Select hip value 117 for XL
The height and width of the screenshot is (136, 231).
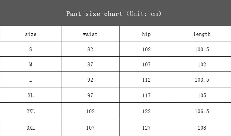pos(146,95)
